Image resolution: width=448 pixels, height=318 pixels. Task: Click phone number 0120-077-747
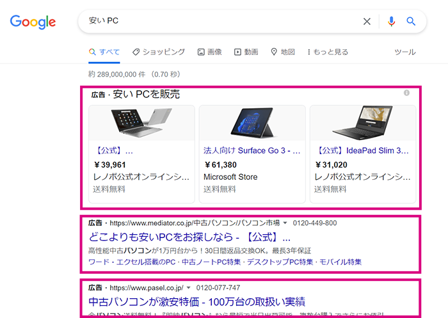tap(218, 288)
